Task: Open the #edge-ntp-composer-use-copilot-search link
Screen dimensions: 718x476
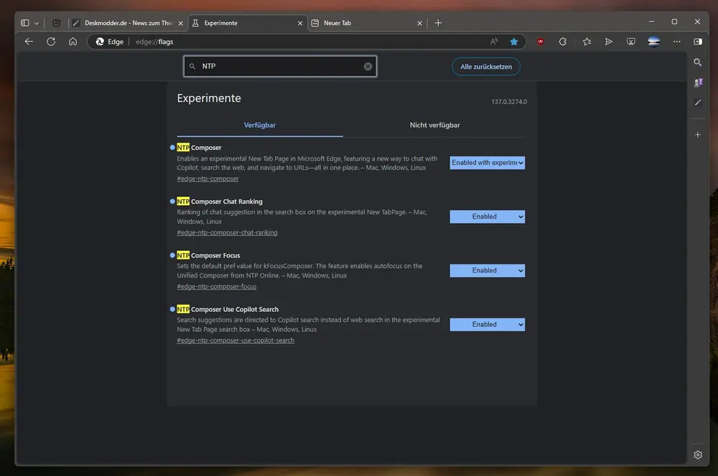Action: 236,341
